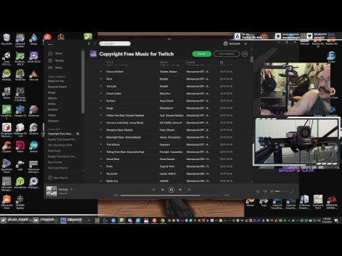Skip to the next track

click(x=180, y=190)
